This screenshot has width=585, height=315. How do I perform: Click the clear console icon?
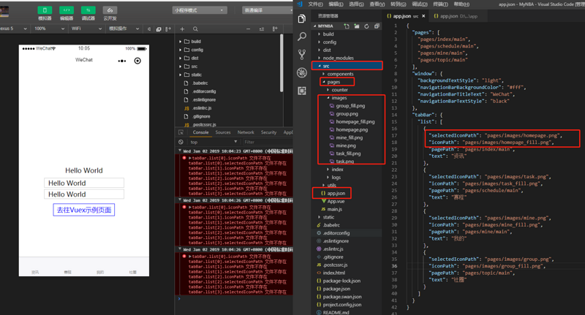(181, 142)
